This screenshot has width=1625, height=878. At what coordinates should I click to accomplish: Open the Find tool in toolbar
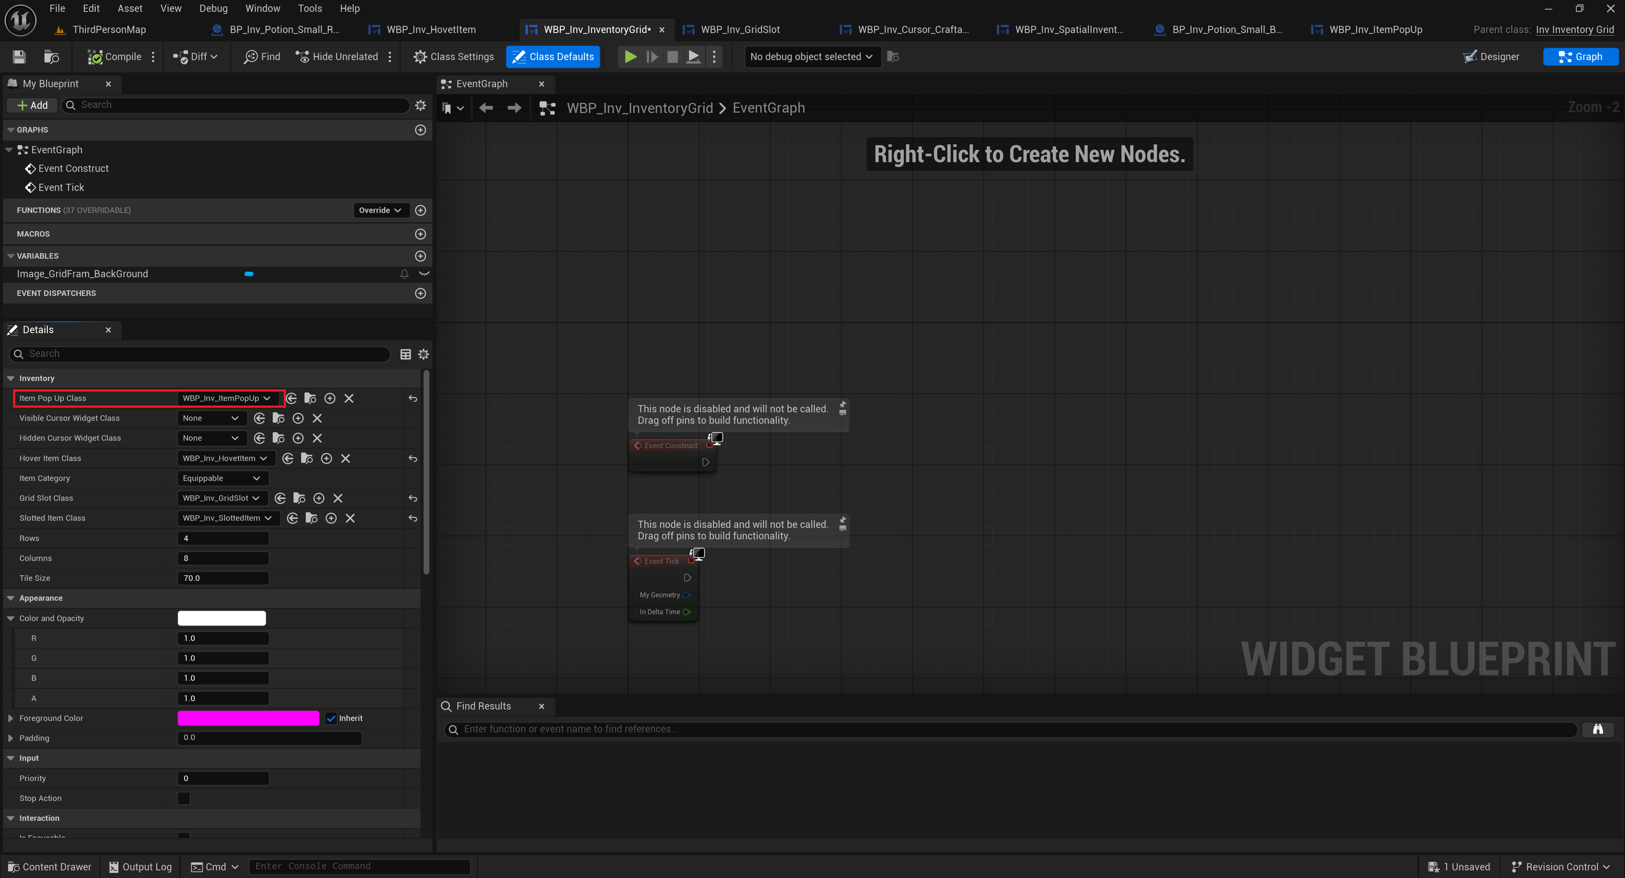click(262, 57)
